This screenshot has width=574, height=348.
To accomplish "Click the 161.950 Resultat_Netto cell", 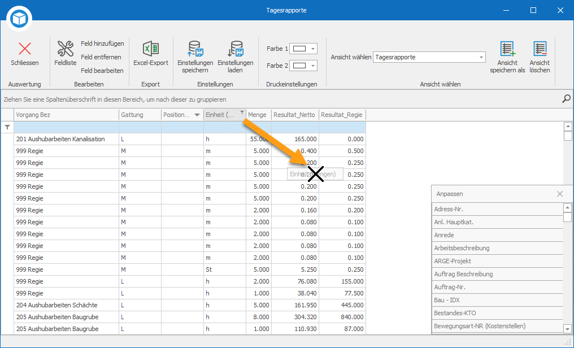I will click(295, 305).
